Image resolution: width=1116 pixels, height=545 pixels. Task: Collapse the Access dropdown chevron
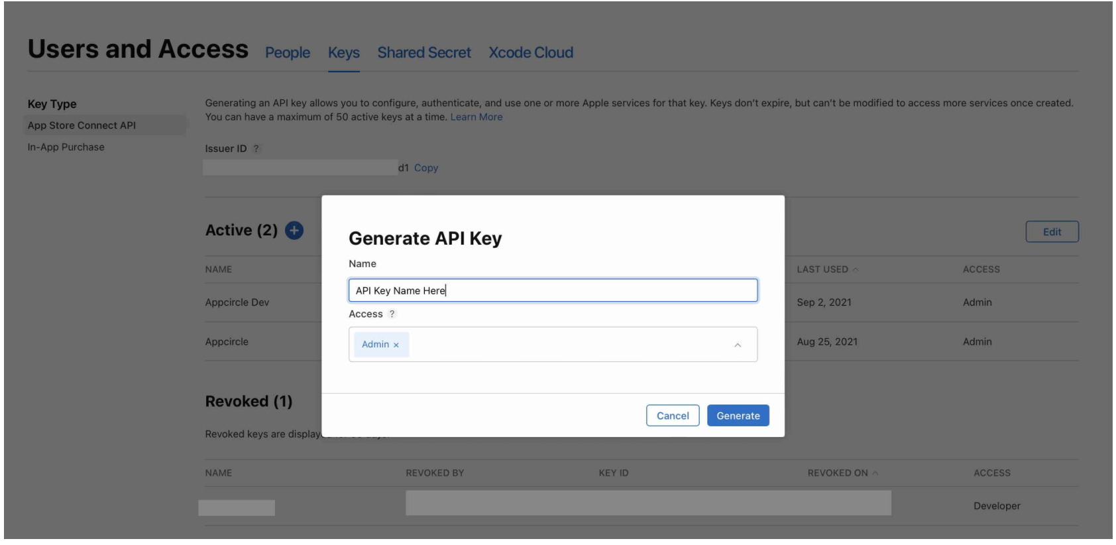(738, 345)
